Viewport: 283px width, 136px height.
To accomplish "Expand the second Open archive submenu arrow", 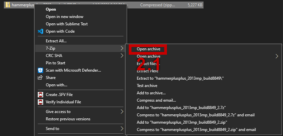I will tap(277, 56).
